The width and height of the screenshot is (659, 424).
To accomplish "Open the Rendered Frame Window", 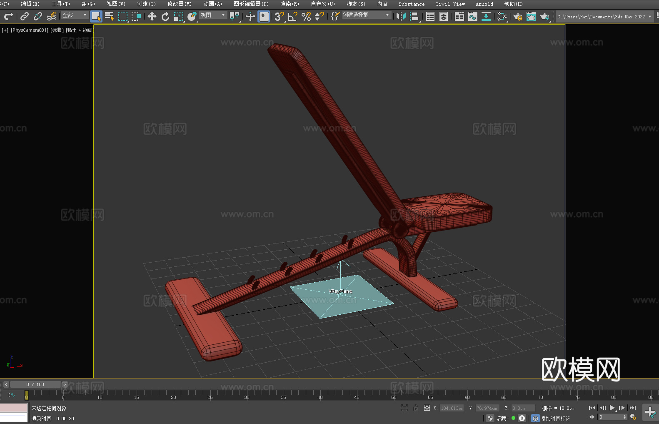I will [x=531, y=16].
